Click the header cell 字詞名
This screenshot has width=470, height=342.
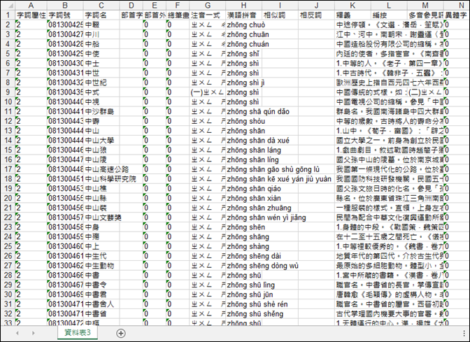101,15
